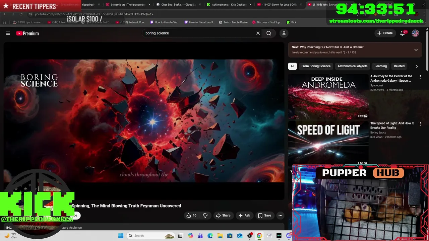Viewport: 429px width, 241px height.
Task: Open more actions three-dot menu under video
Action: point(280,216)
